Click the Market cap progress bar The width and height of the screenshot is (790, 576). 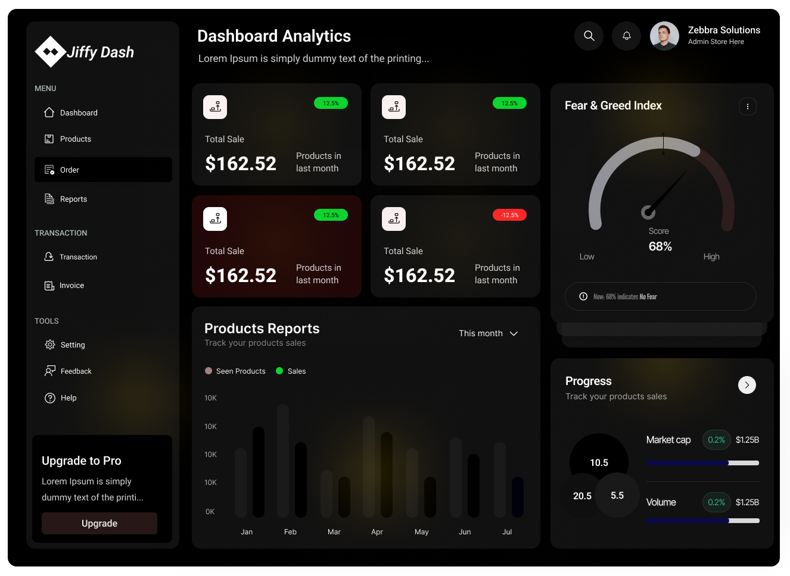[702, 463]
